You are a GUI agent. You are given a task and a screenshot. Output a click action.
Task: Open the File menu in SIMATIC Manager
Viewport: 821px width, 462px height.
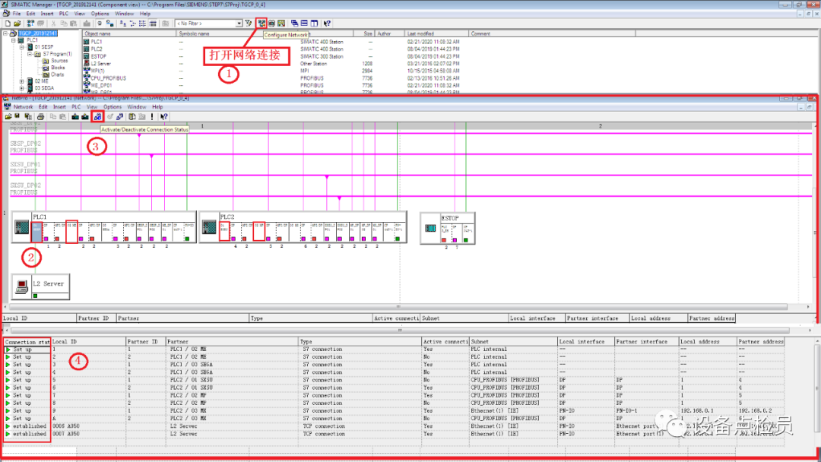[x=17, y=14]
